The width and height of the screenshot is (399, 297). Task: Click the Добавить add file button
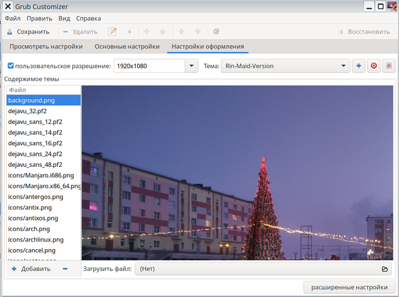[31, 269]
